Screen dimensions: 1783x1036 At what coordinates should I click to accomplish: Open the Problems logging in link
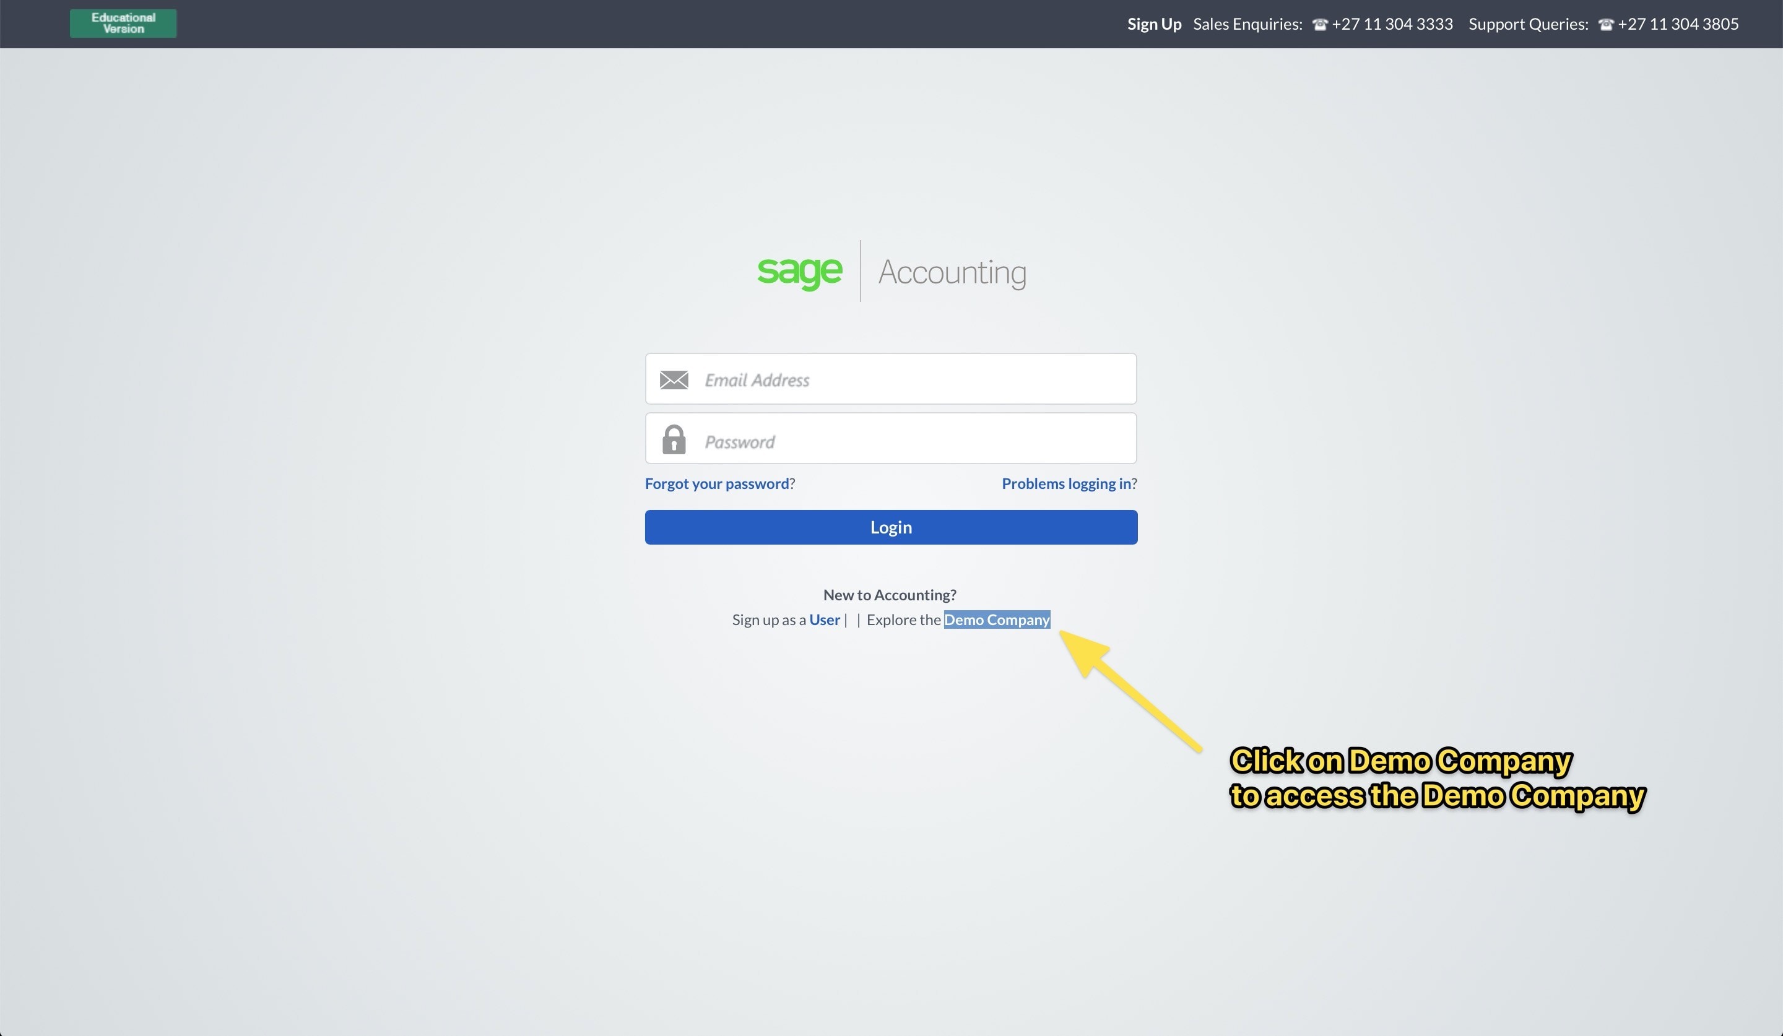(x=1065, y=484)
